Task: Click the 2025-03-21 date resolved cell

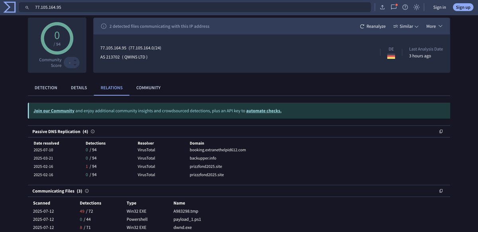Action: coord(43,158)
